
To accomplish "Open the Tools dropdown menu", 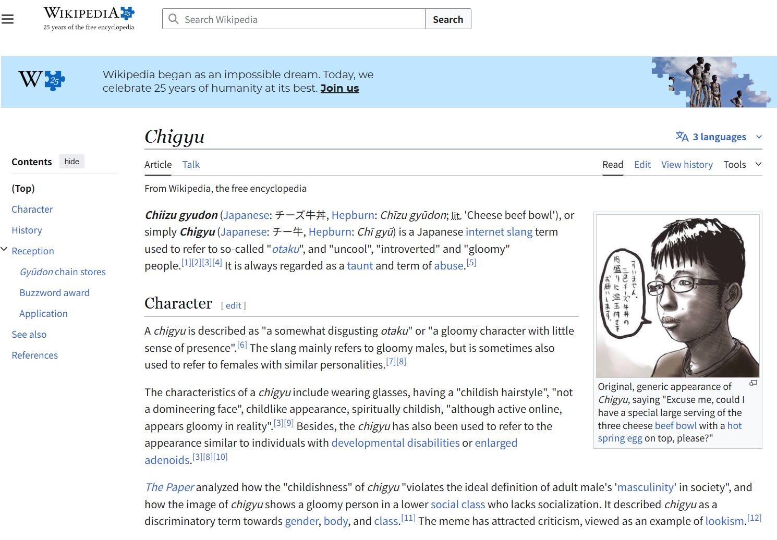I will tap(743, 164).
